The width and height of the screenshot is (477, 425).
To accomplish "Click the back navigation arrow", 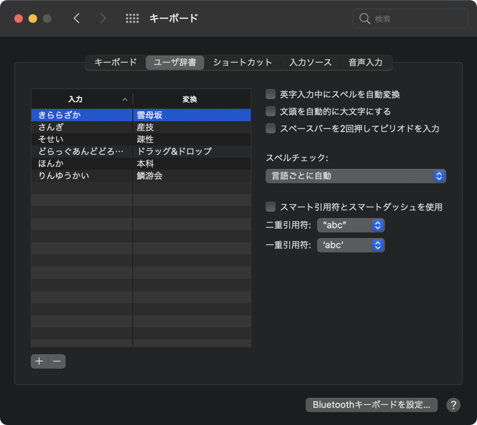I will point(77,18).
